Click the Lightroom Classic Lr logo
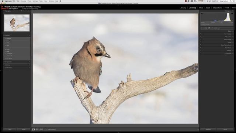The height and width of the screenshot is (133, 236). pyautogui.click(x=2, y=7)
